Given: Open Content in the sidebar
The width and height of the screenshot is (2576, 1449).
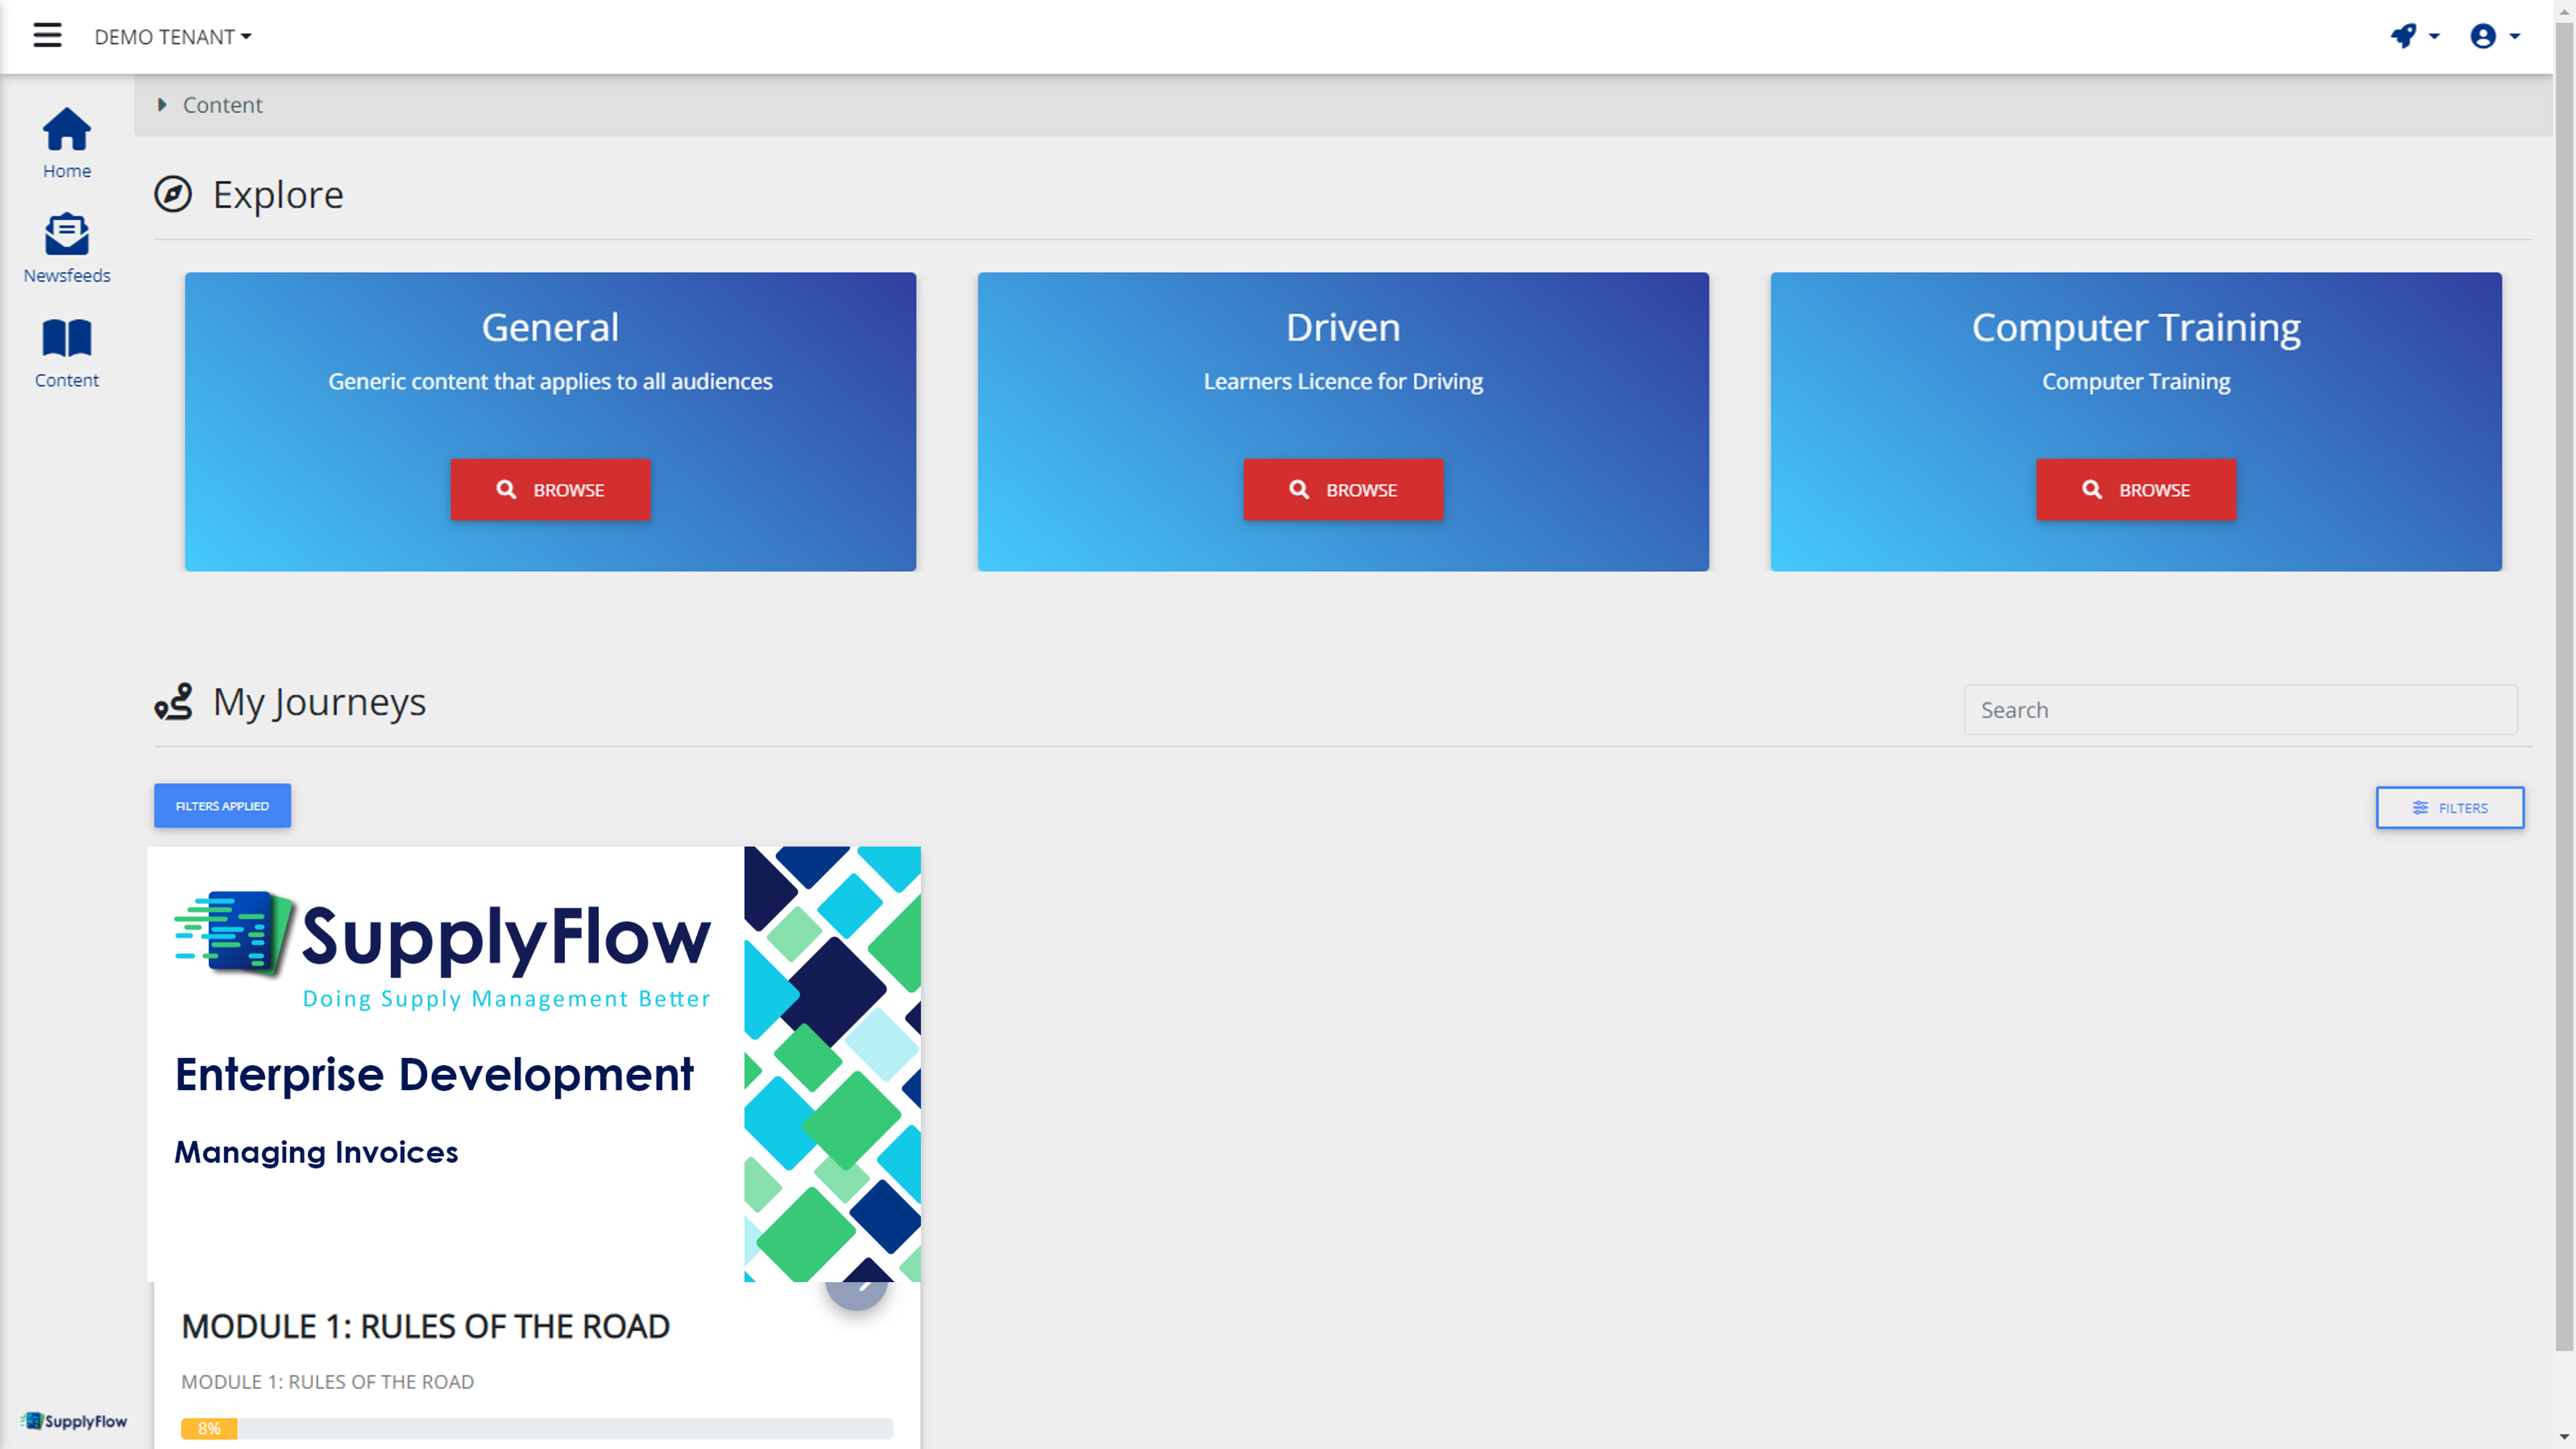Looking at the screenshot, I should [x=67, y=353].
